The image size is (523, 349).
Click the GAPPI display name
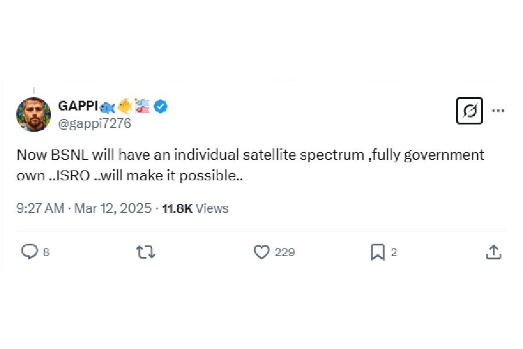(x=77, y=106)
